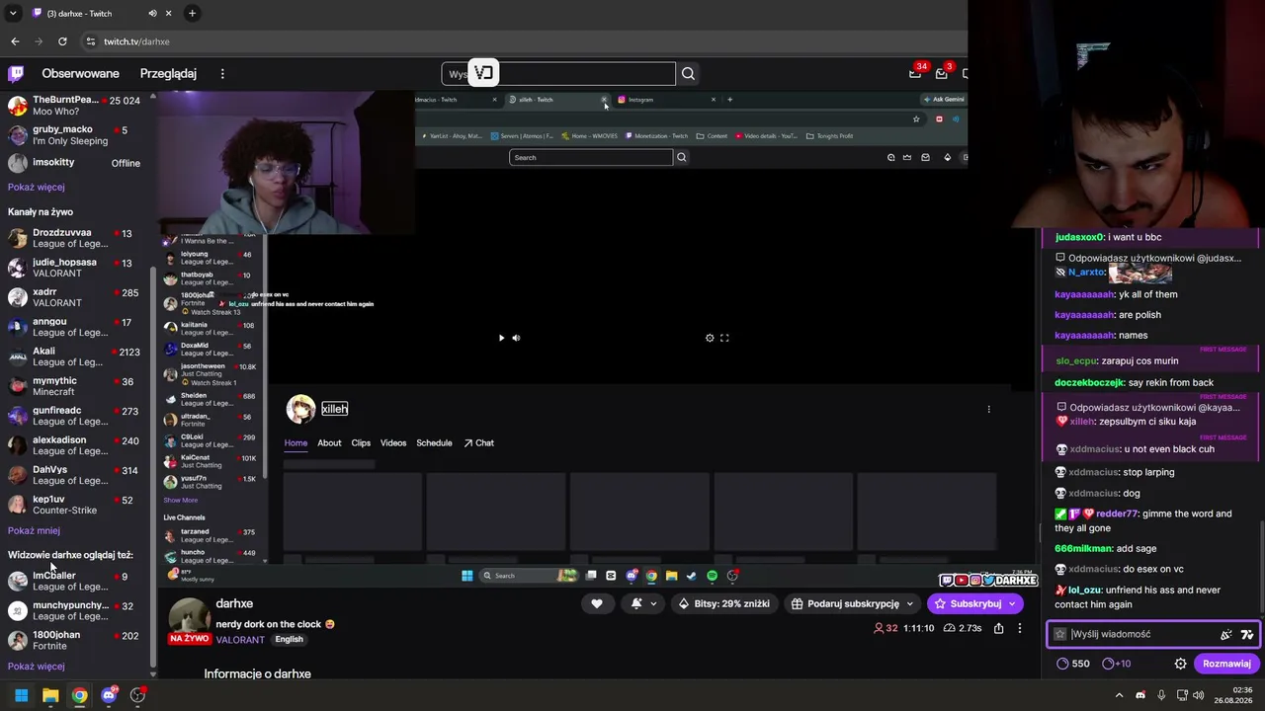Open the clock showing 02:36

pyautogui.click(x=1234, y=695)
